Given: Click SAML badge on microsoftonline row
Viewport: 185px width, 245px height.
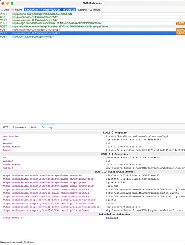Looking at the screenshot, I should click(181, 23).
